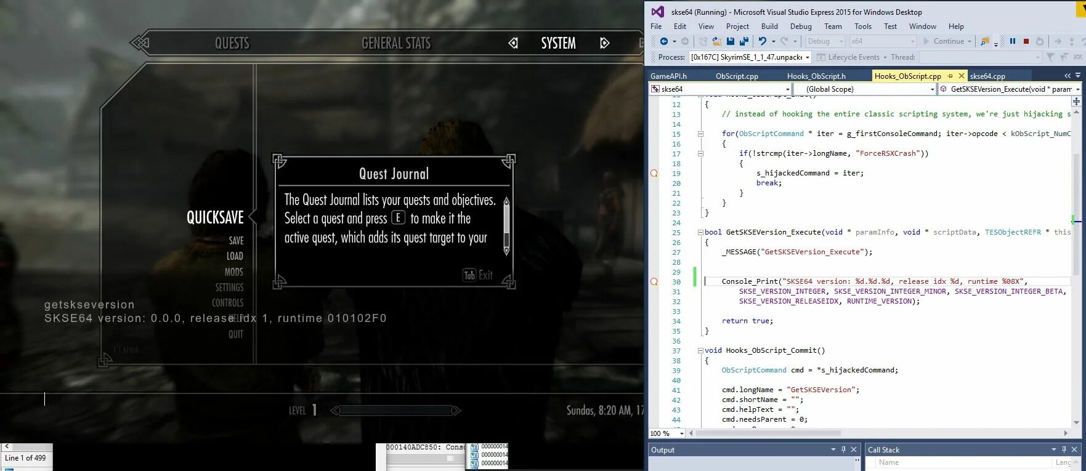The height and width of the screenshot is (471, 1086).
Task: Click the Step Into icon
Action: pyautogui.click(x=1071, y=41)
